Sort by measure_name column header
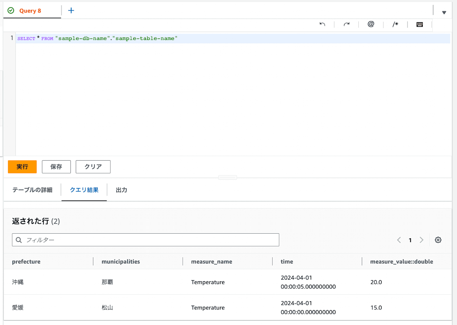 (212, 261)
